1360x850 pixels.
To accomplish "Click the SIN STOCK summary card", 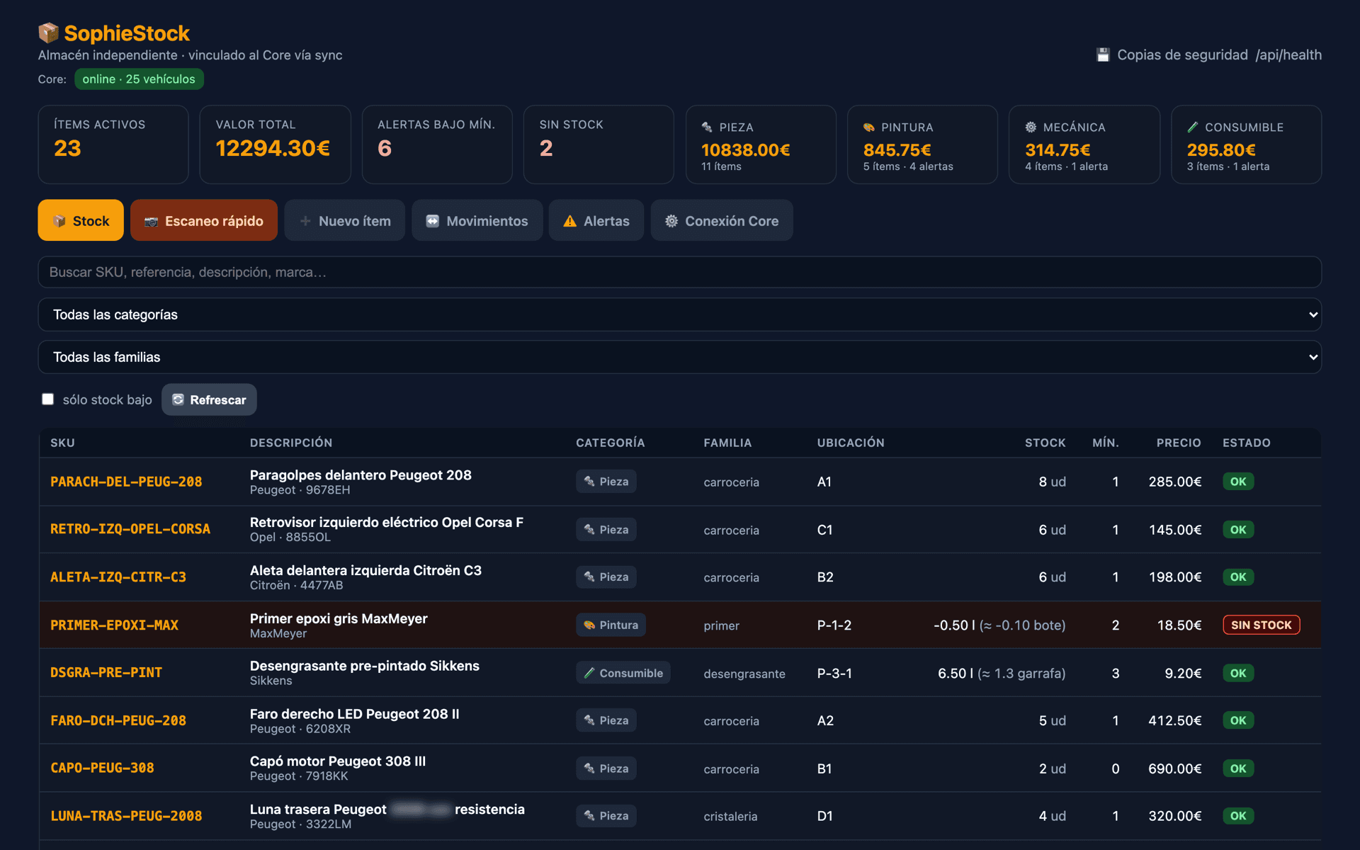I will click(599, 144).
